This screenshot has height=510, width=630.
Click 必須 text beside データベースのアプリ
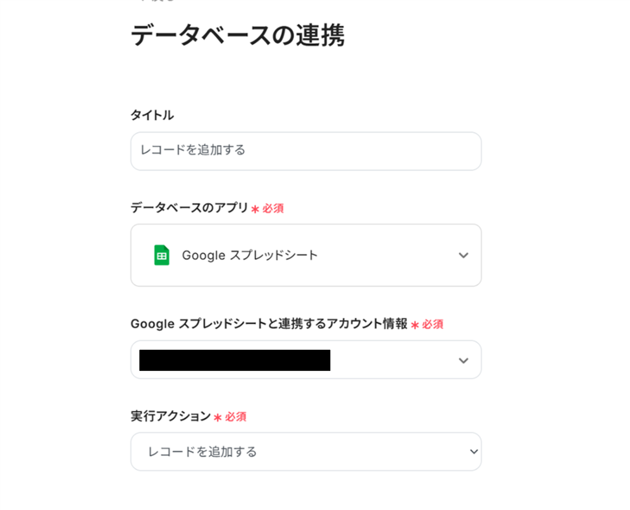273,208
